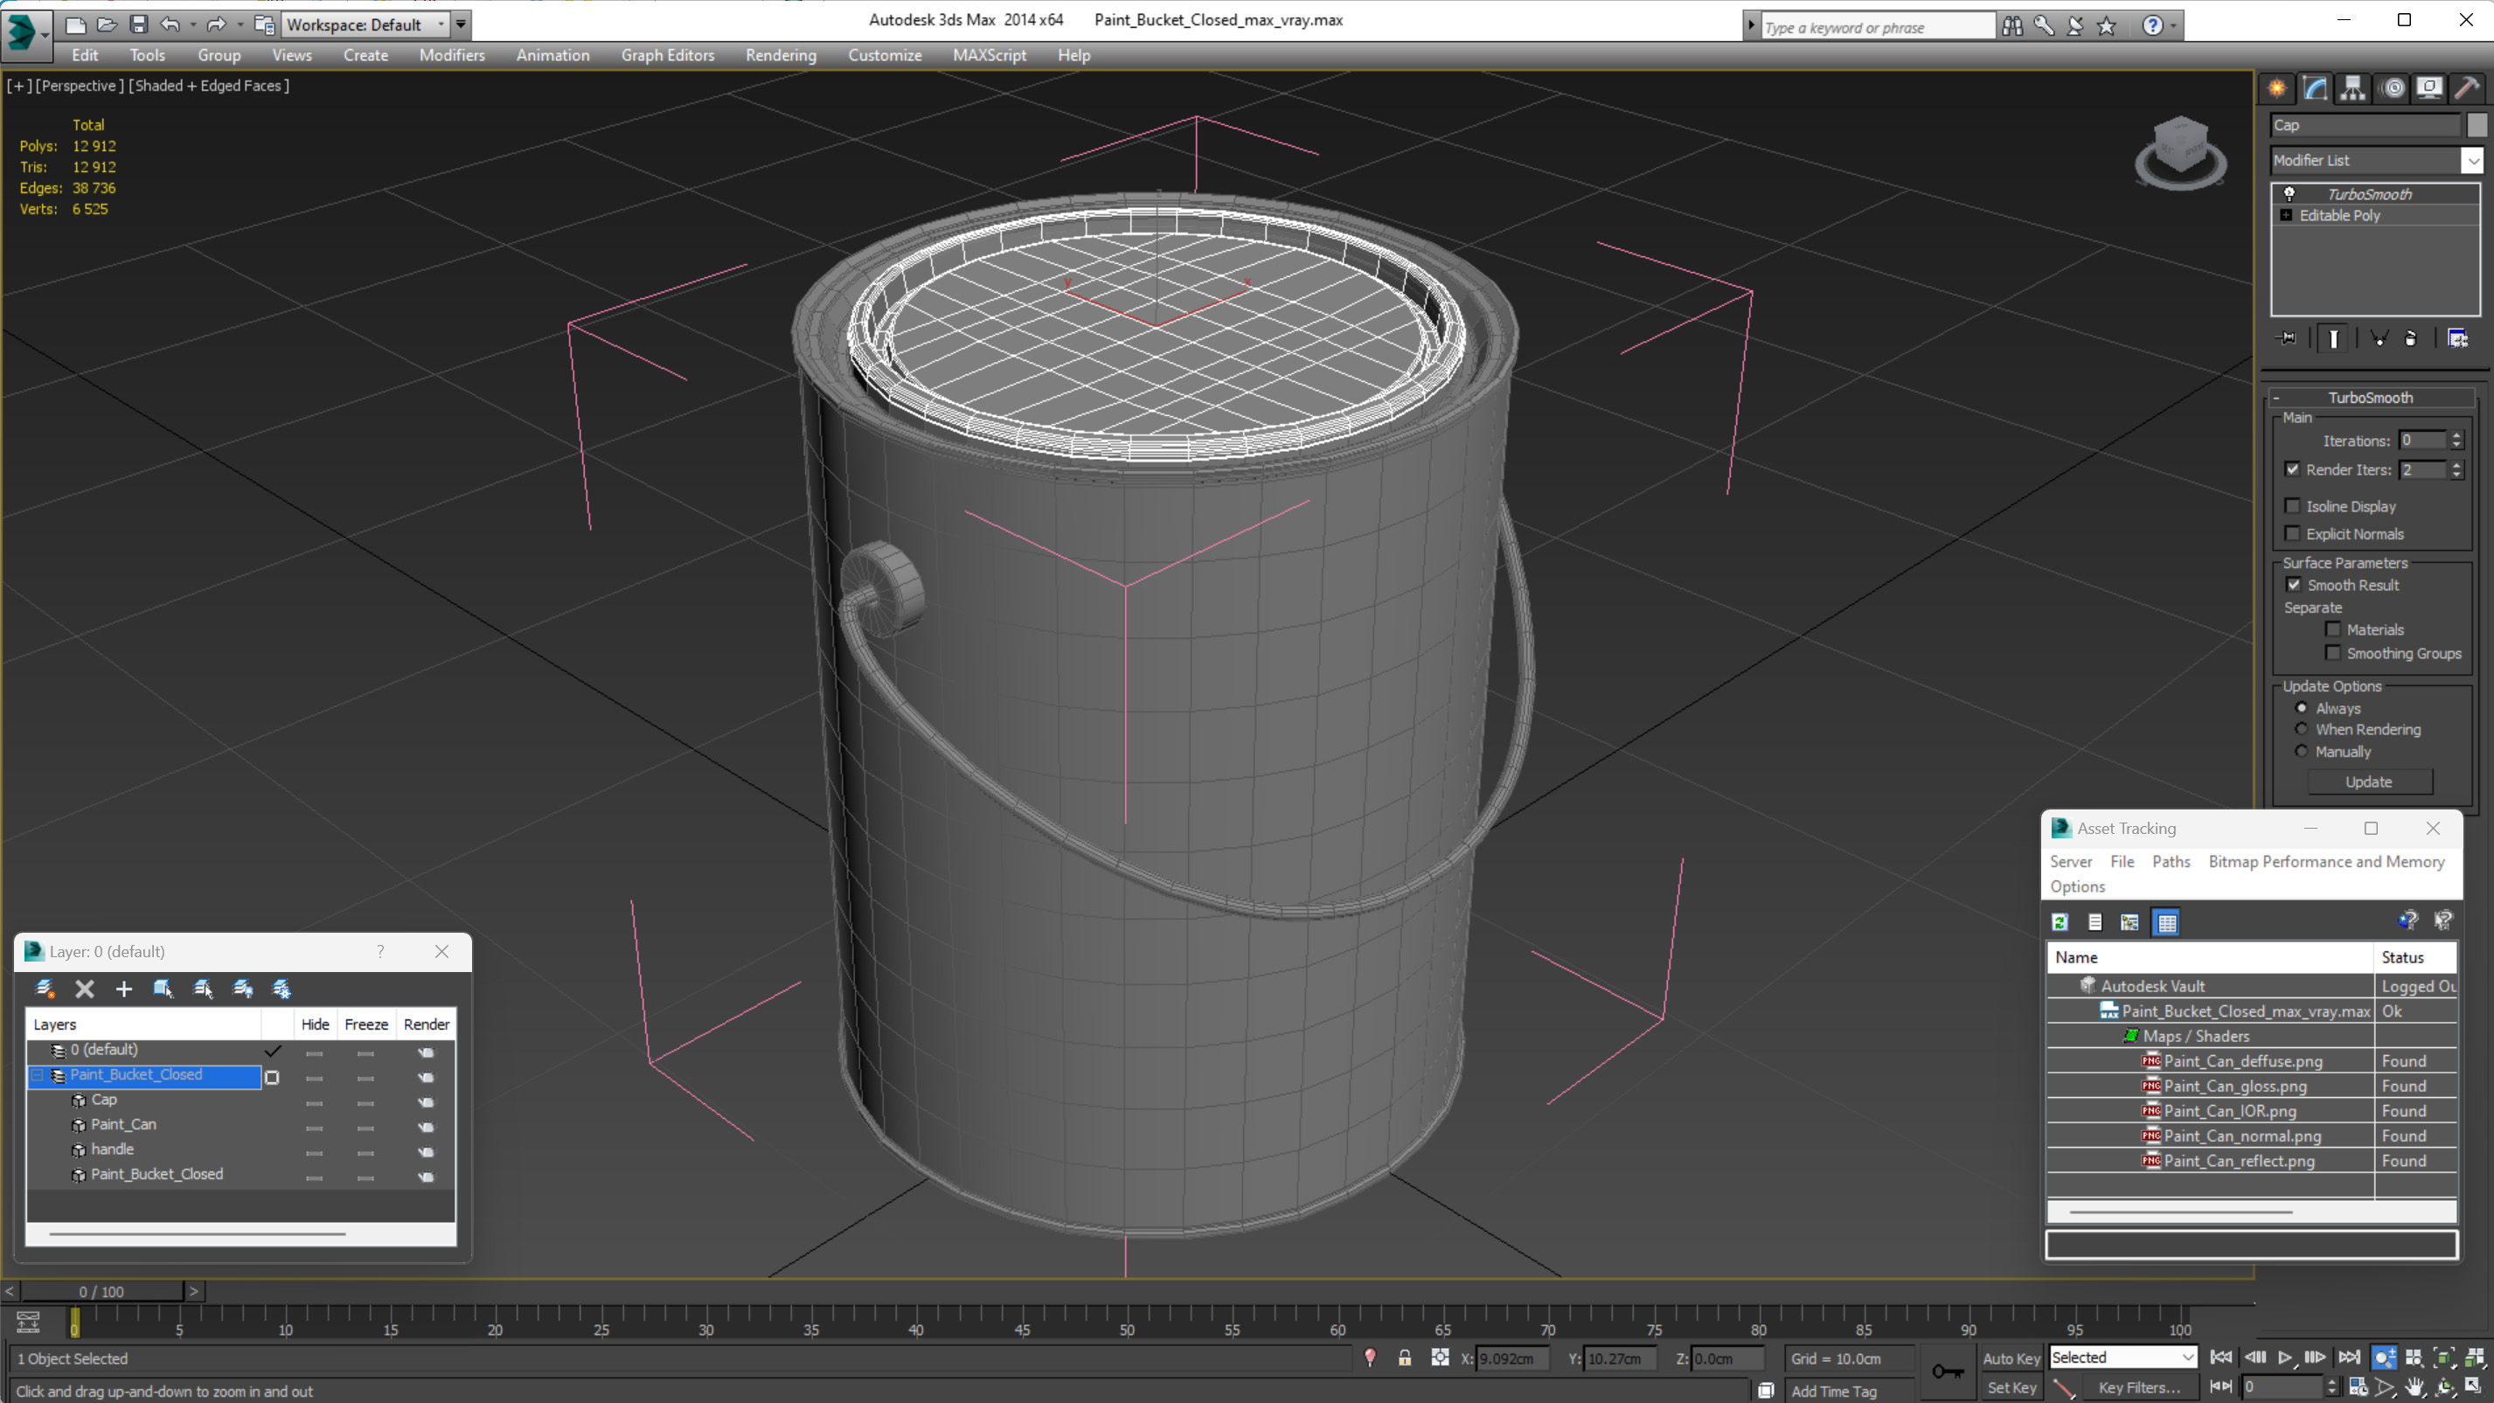2494x1403 pixels.
Task: Open the Modifiers menu
Action: (450, 53)
